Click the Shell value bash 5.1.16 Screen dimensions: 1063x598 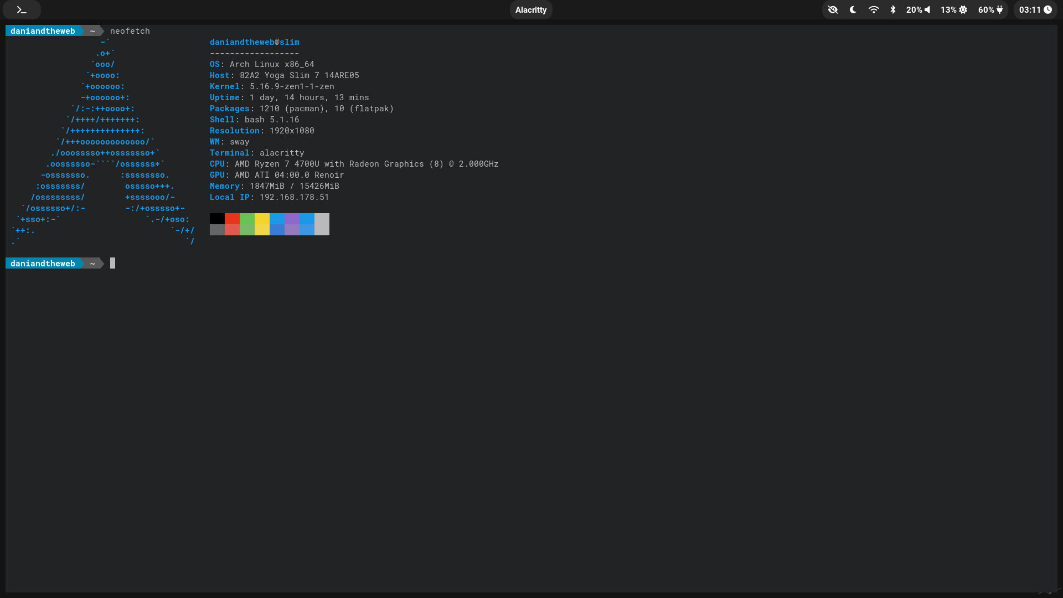[272, 120]
